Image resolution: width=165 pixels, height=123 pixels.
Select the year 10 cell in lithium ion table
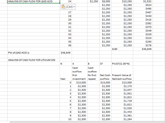[66, 119]
